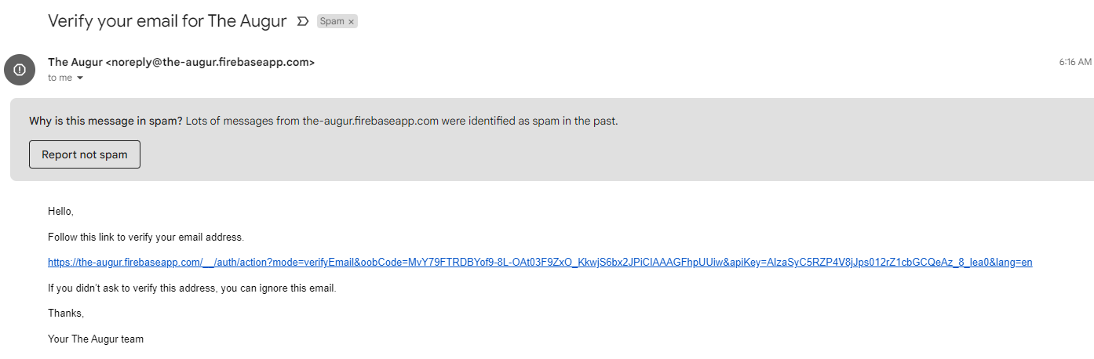Click "Follow this link to verify" sentence
This screenshot has height=359, width=1094.
pyautogui.click(x=146, y=237)
